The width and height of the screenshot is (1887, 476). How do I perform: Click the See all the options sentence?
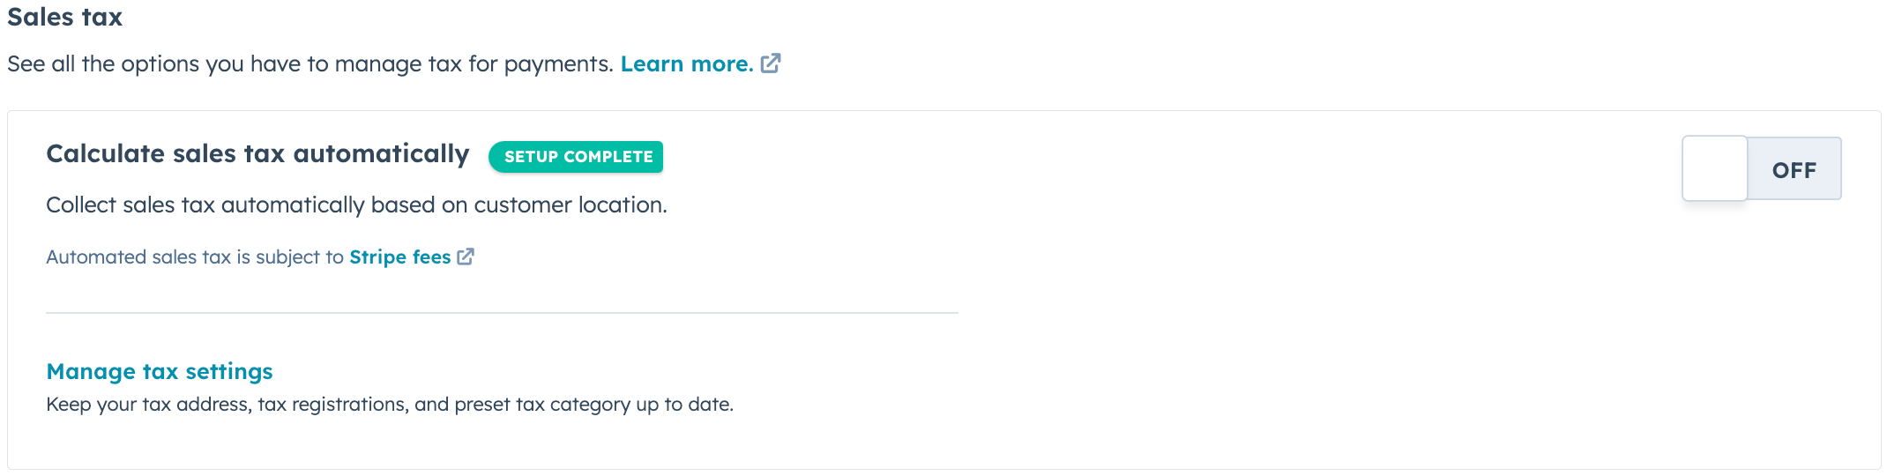pyautogui.click(x=310, y=64)
